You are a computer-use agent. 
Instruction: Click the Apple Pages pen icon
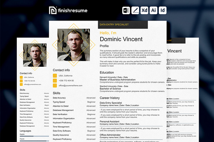[x=135, y=10]
